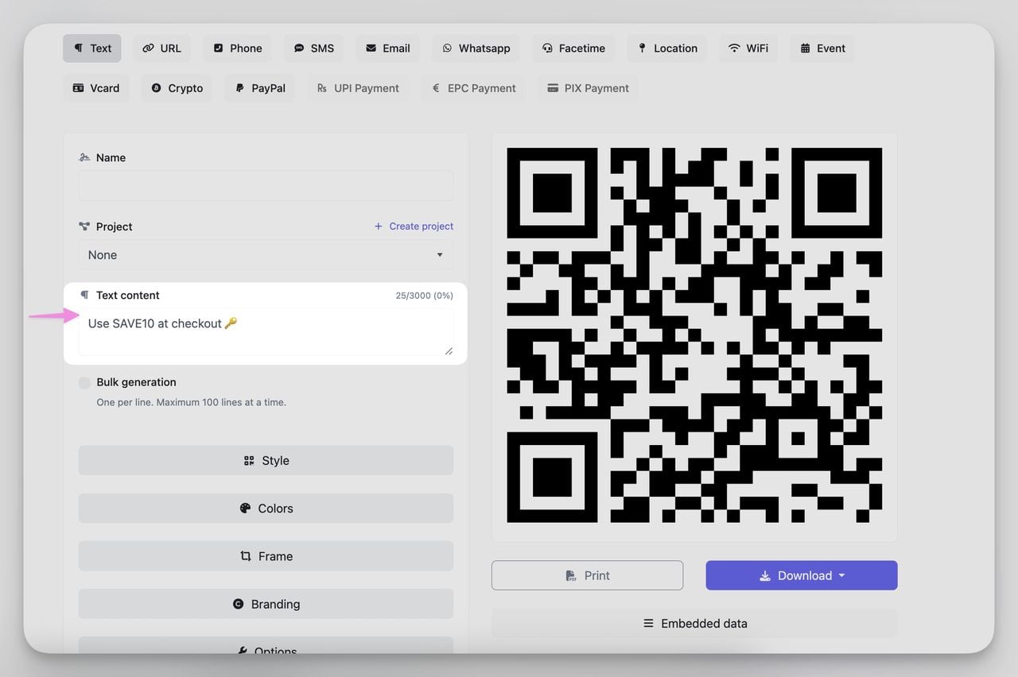Open the Phone QR type tab
The width and height of the screenshot is (1018, 677).
tap(237, 48)
